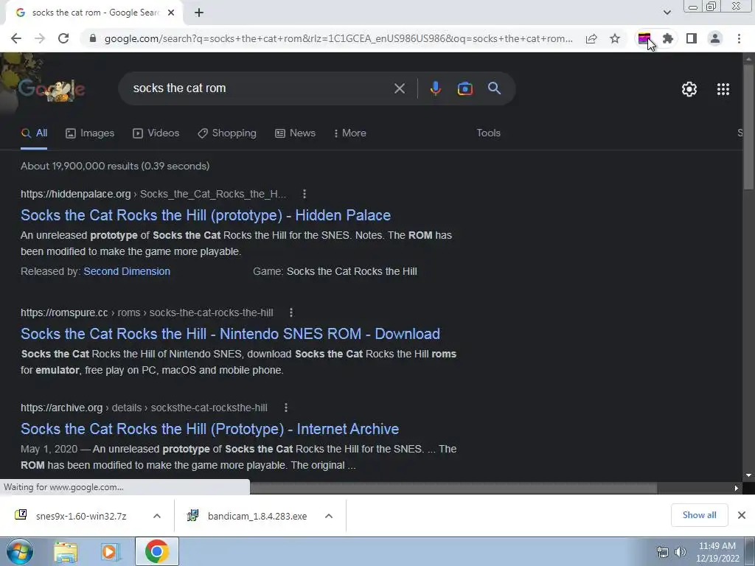
Task: Open a new tab with the plus button
Action: tap(199, 13)
